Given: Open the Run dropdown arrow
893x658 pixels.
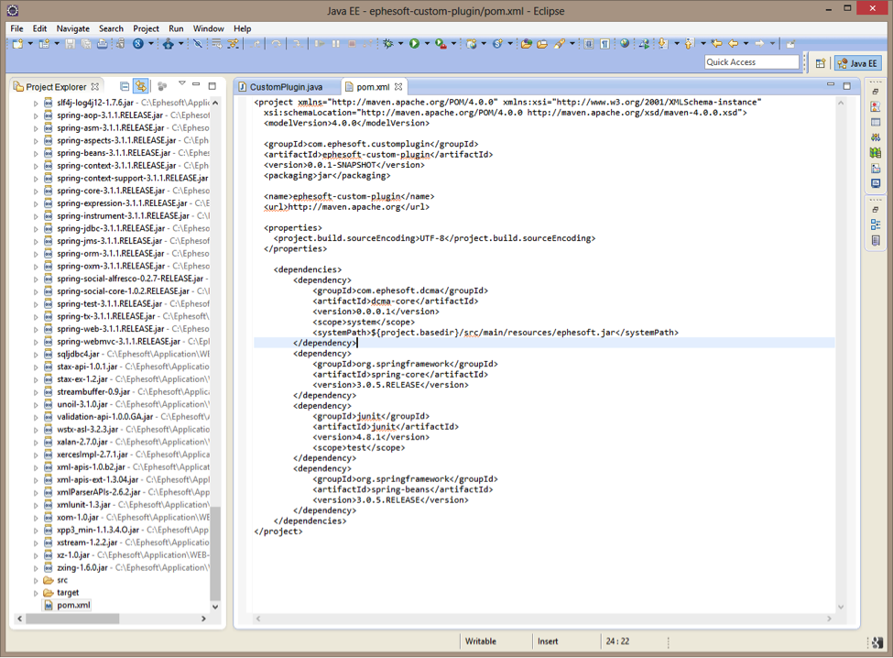Looking at the screenshot, I should (427, 44).
